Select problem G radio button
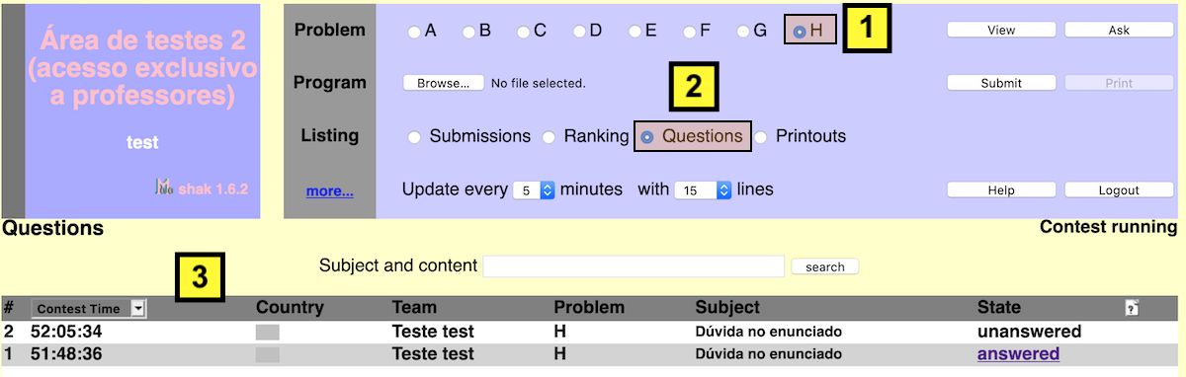Viewport: 1186px width, 377px height. [743, 32]
